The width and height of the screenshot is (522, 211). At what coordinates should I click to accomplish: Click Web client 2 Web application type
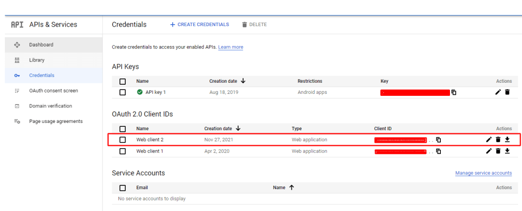click(x=309, y=140)
